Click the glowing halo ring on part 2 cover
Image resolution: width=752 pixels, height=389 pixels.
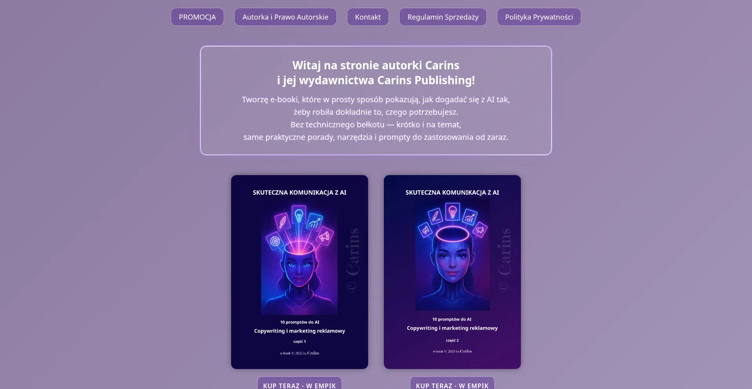coord(452,235)
